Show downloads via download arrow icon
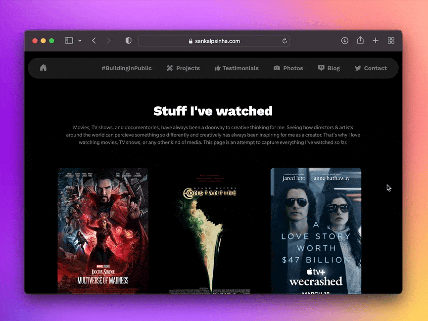 pyautogui.click(x=344, y=41)
